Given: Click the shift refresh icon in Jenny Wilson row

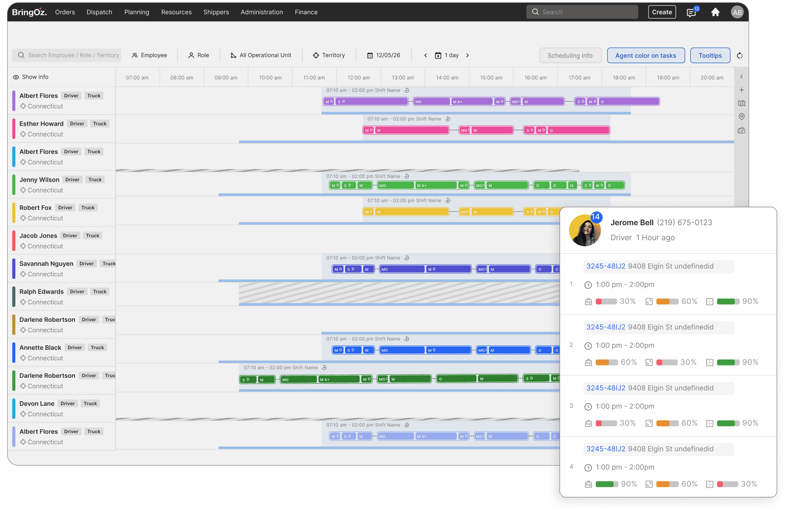Looking at the screenshot, I should click(407, 176).
